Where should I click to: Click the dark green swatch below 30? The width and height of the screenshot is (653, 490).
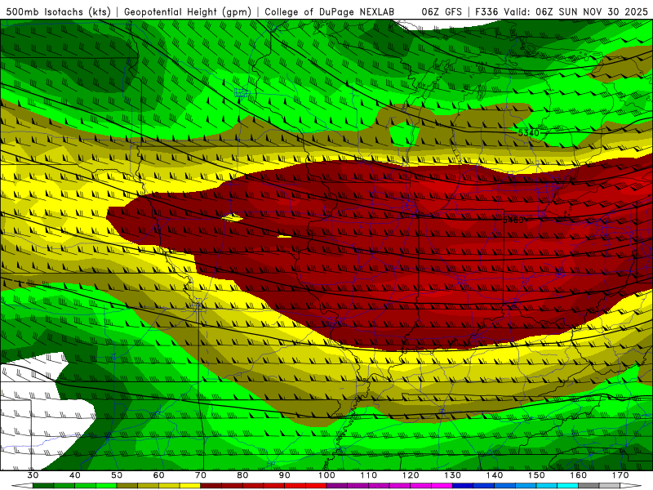tap(43, 486)
